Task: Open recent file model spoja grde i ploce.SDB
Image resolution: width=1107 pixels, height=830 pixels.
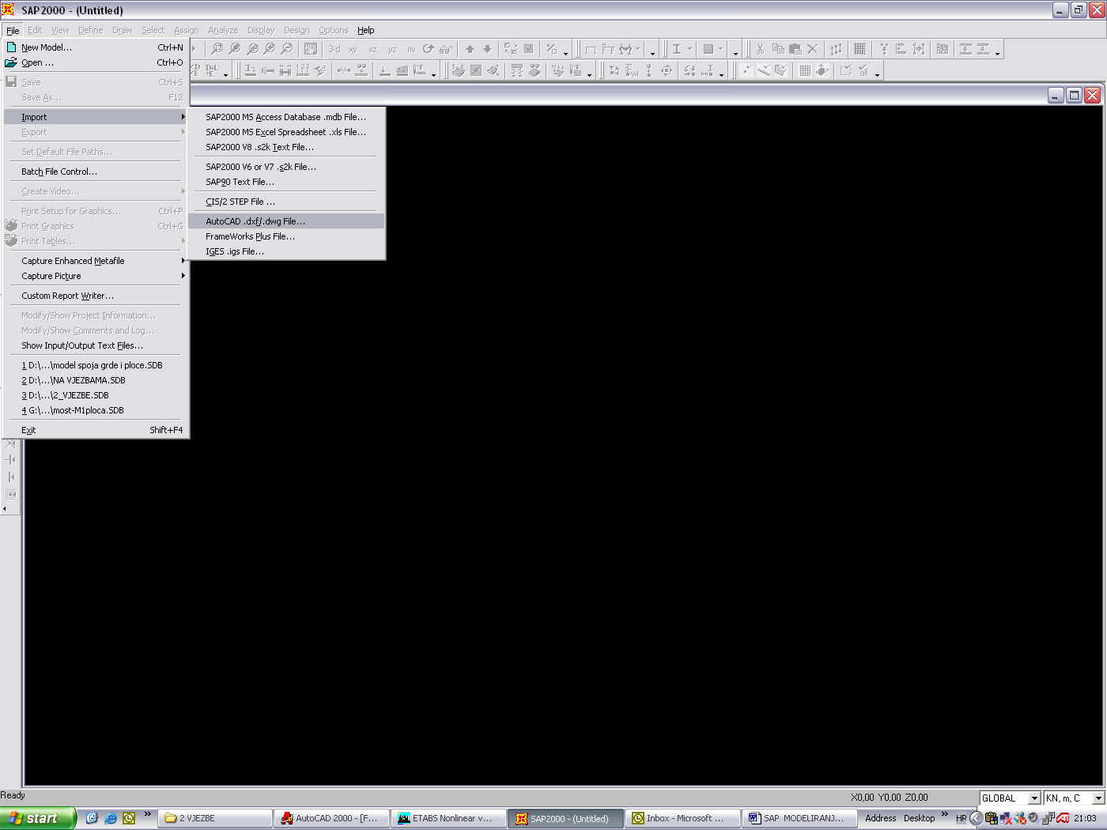Action: 96,365
